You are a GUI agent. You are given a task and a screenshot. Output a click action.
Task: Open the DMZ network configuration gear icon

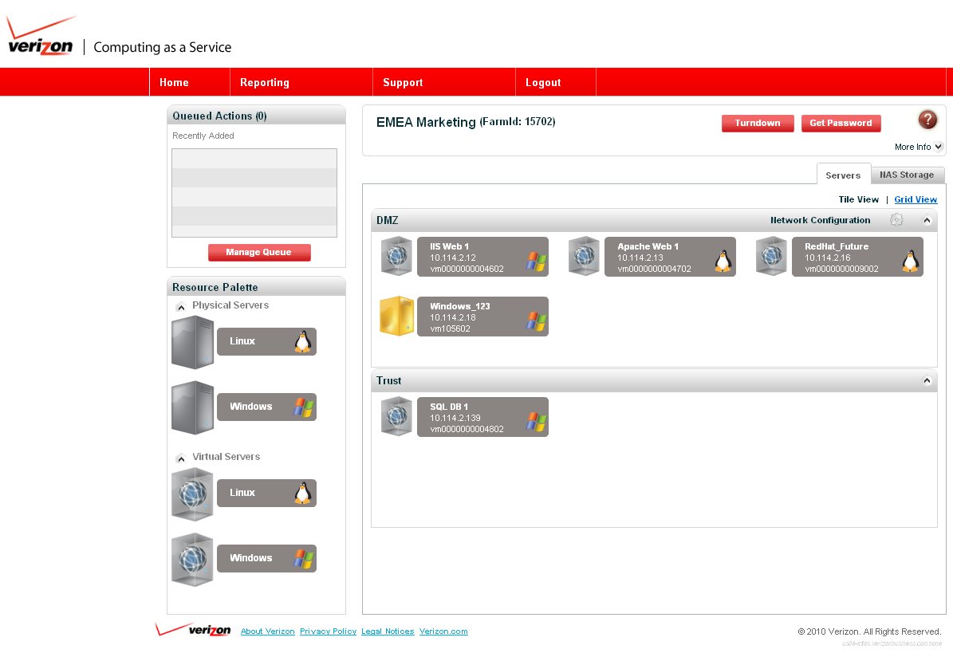(896, 220)
